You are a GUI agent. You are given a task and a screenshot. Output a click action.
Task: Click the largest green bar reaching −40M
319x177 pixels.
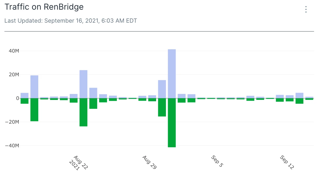point(172,123)
